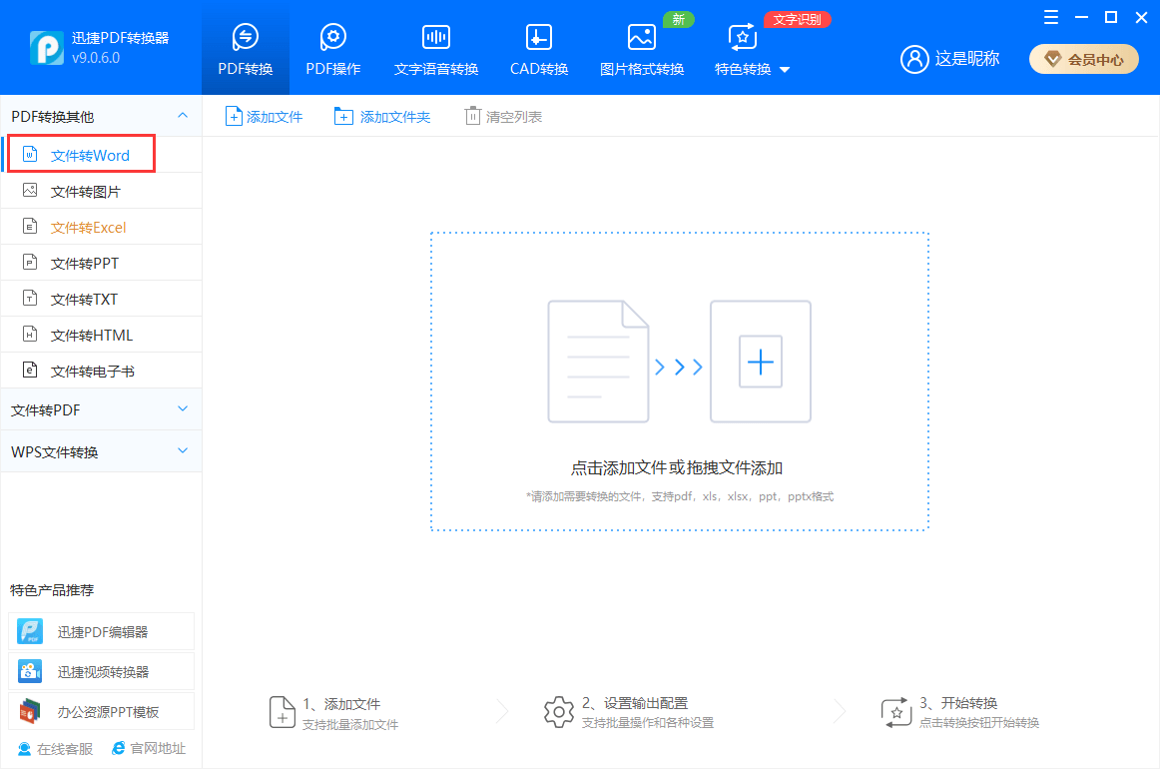
Task: Click the 特色产品推荐 heading
Action: (x=52, y=590)
